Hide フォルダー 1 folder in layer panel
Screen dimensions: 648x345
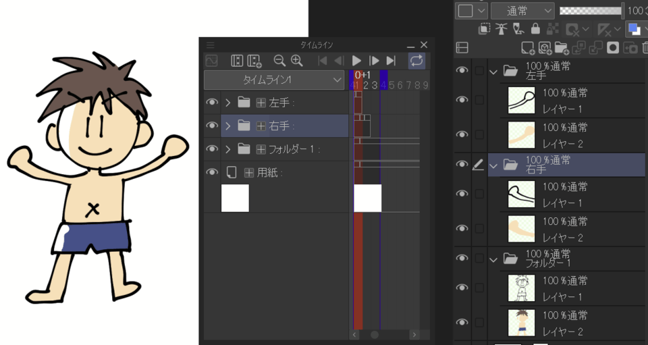click(462, 258)
